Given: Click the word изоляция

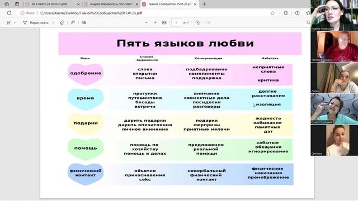Looking at the screenshot, I should tap(268, 104).
